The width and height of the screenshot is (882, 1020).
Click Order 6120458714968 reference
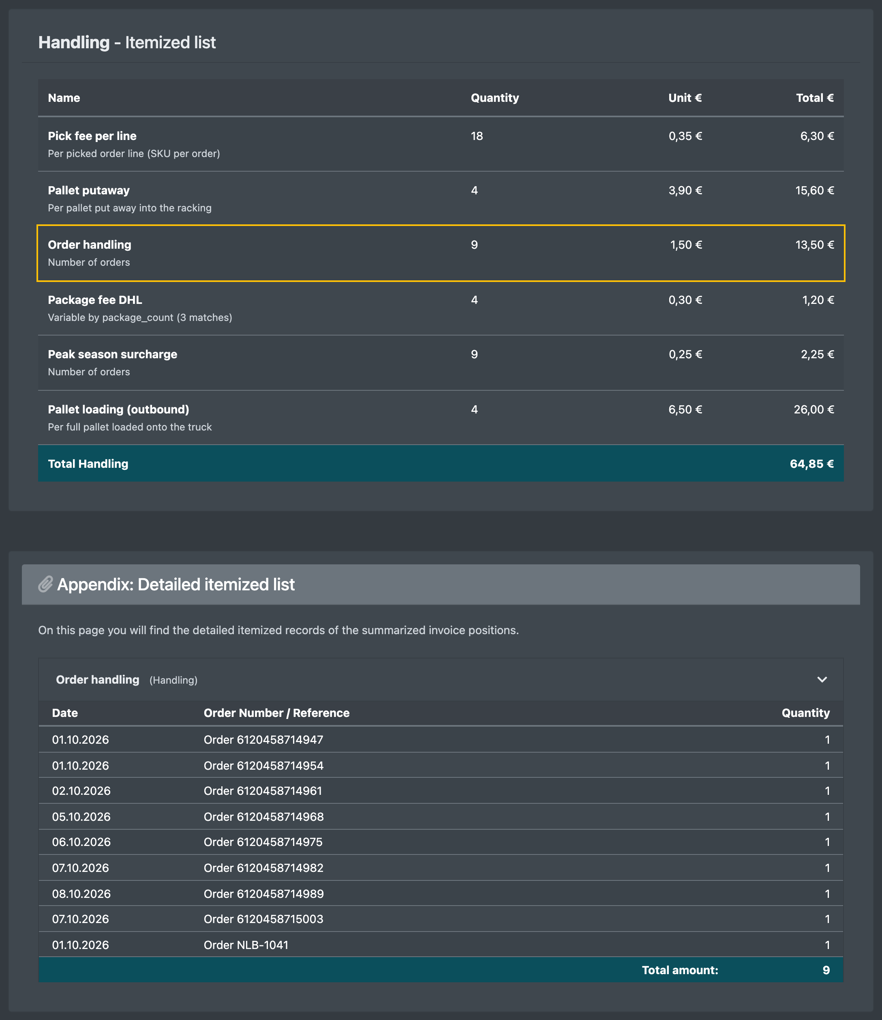(264, 817)
